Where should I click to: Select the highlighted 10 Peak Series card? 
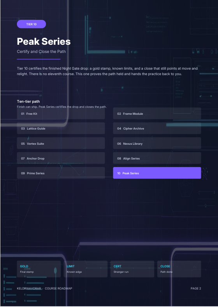157,173
